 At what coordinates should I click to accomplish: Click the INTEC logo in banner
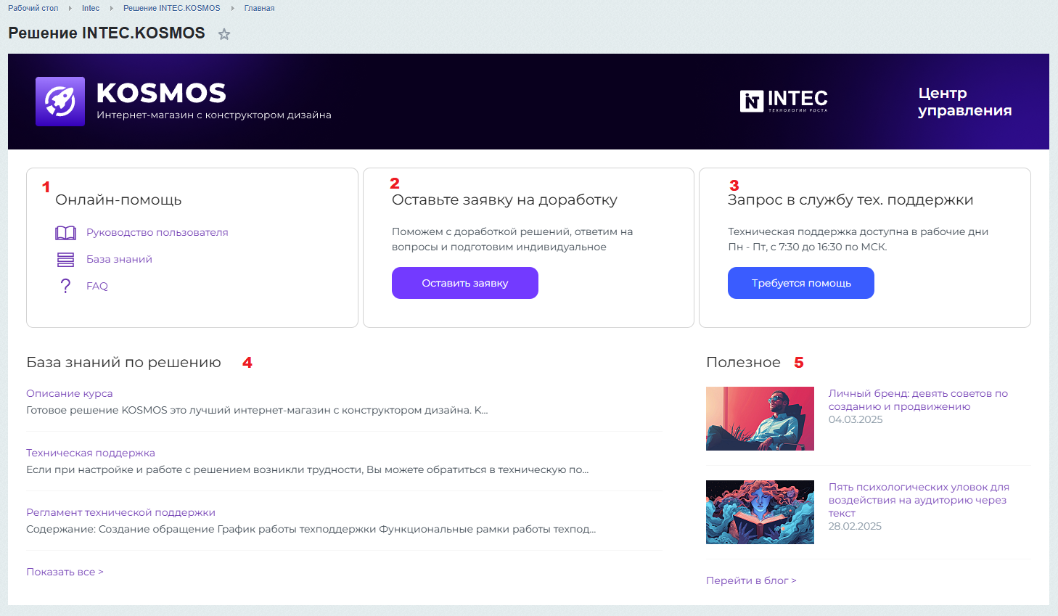(x=784, y=101)
